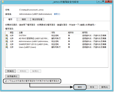Sort by the 存取 column header
Screen dimensions: 114x92
tap(59, 33)
